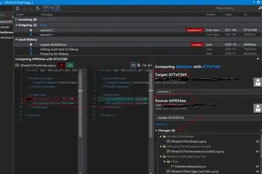Click the FakeItemsRepository.cs C# file icon
Viewport: 262px width, 174px height.
(173, 166)
